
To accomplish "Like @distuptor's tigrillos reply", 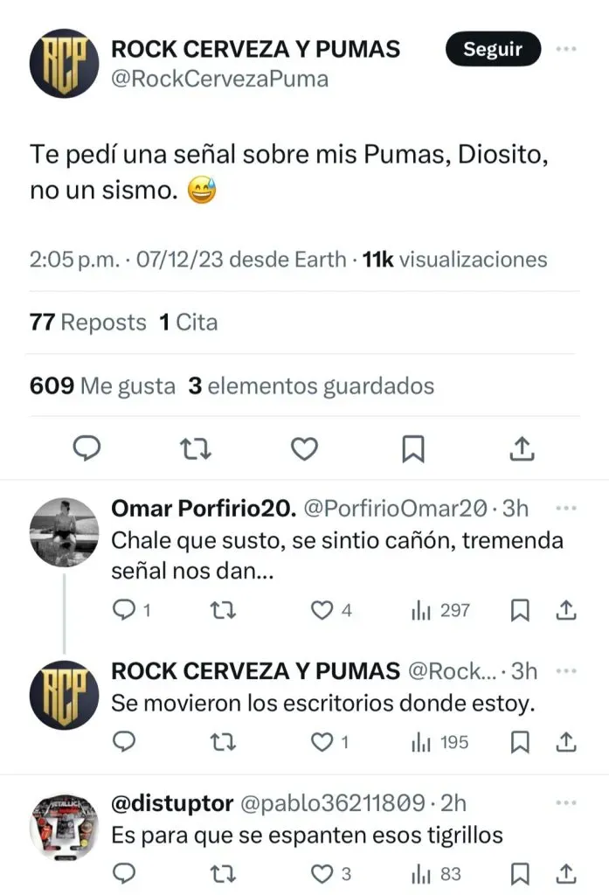I will click(324, 873).
